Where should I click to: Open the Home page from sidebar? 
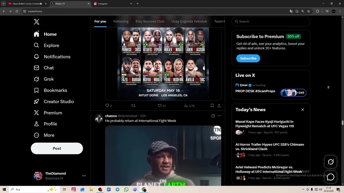(45, 34)
